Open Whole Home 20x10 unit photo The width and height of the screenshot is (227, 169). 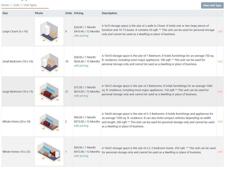49,122
